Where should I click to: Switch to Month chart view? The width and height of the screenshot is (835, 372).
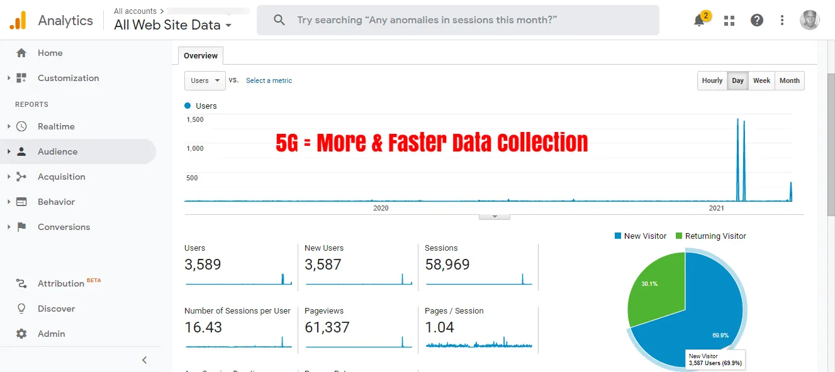pyautogui.click(x=790, y=80)
